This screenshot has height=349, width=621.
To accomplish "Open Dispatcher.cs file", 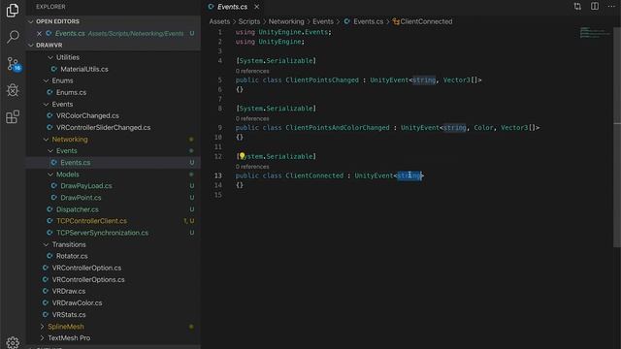I will click(78, 209).
